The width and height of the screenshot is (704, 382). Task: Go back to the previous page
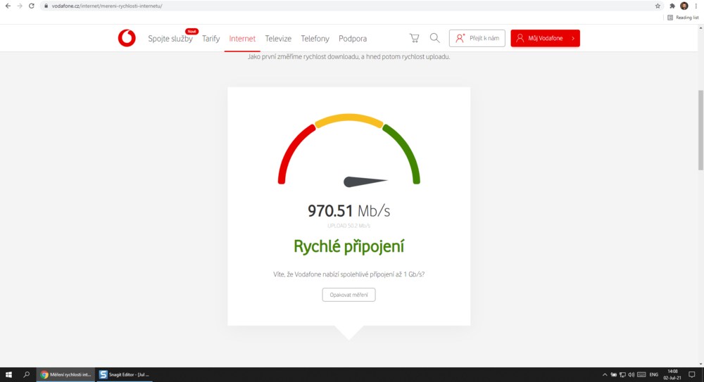pos(7,6)
